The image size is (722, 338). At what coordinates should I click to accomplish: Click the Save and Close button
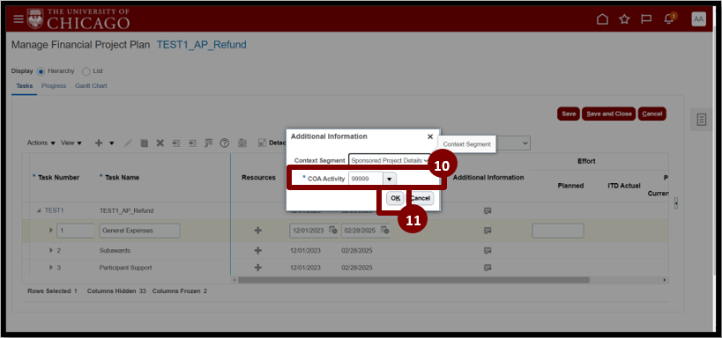[609, 114]
